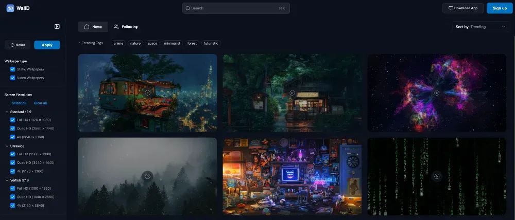This screenshot has width=515, height=220.
Task: Collapse the Vertical 9:16 section
Action: point(7,180)
